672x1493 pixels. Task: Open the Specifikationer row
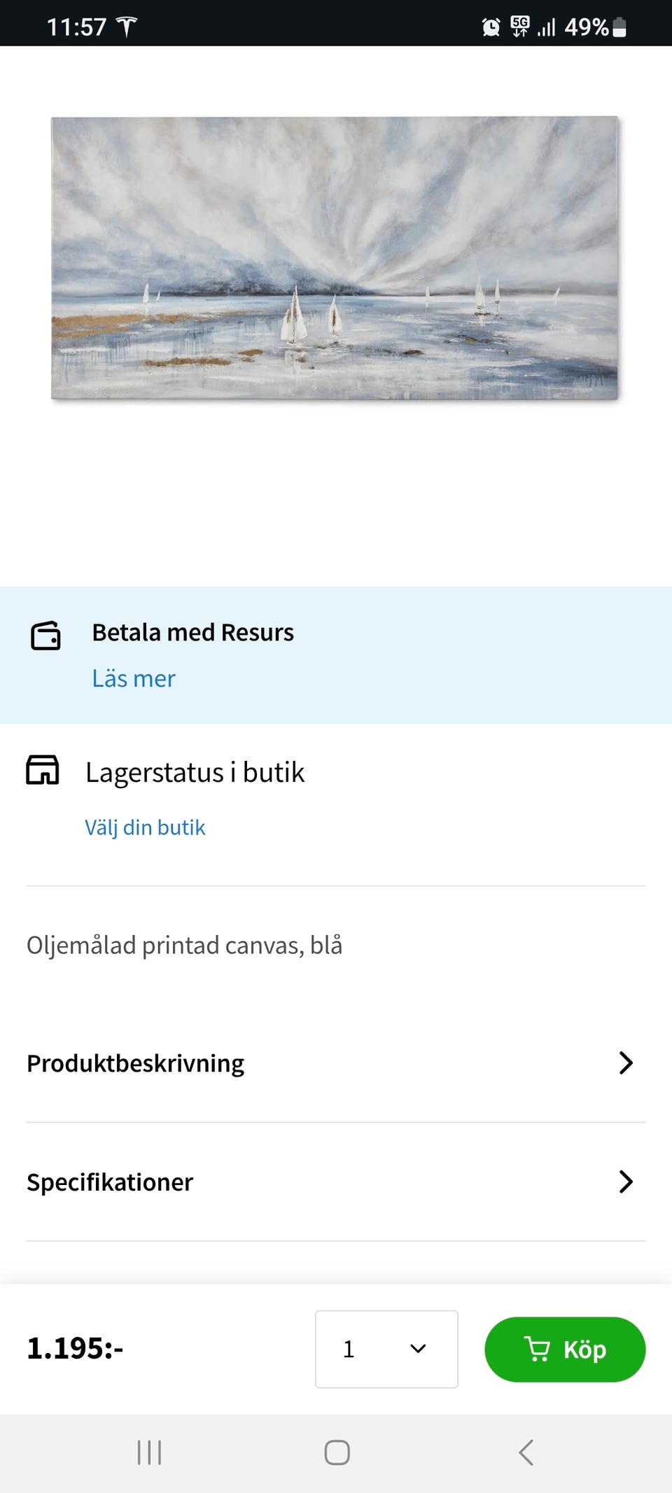click(110, 1182)
